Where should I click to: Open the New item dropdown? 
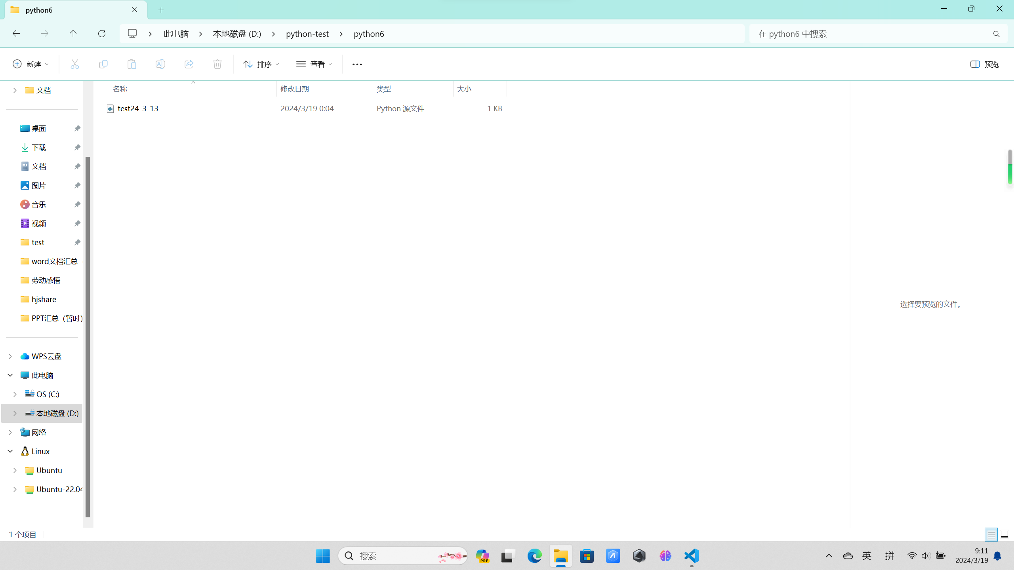31,64
